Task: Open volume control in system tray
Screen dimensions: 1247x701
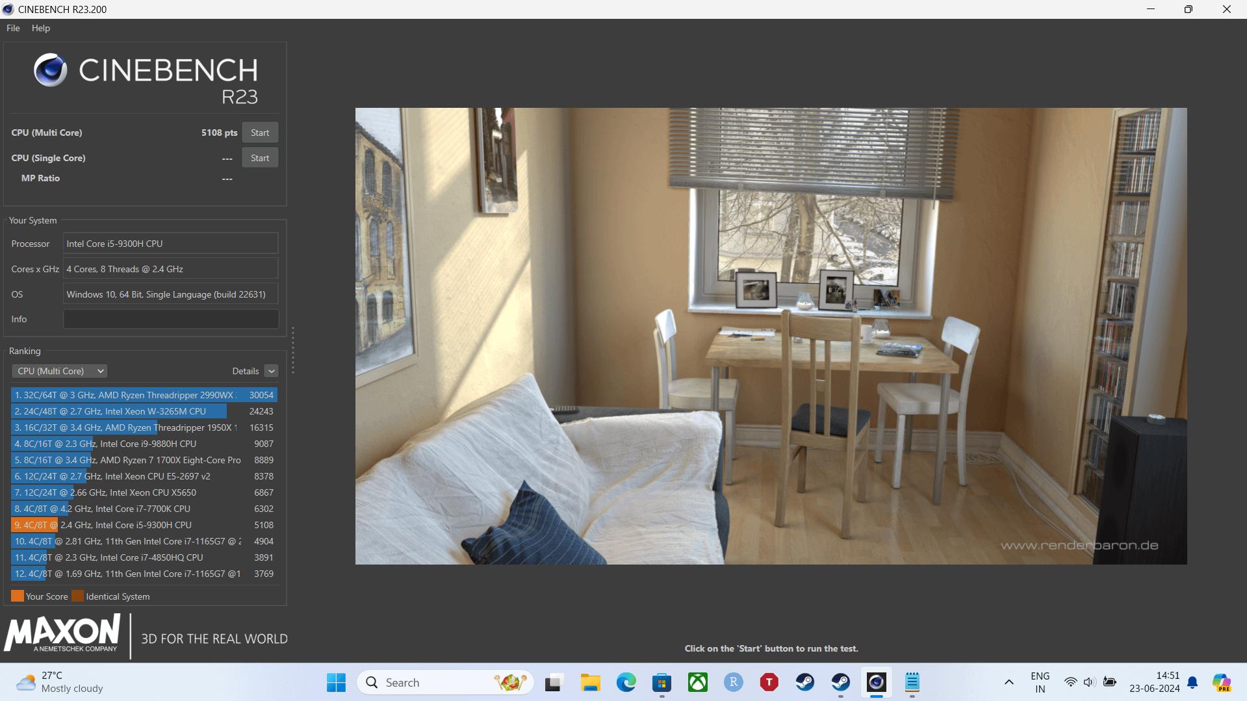Action: (1089, 682)
